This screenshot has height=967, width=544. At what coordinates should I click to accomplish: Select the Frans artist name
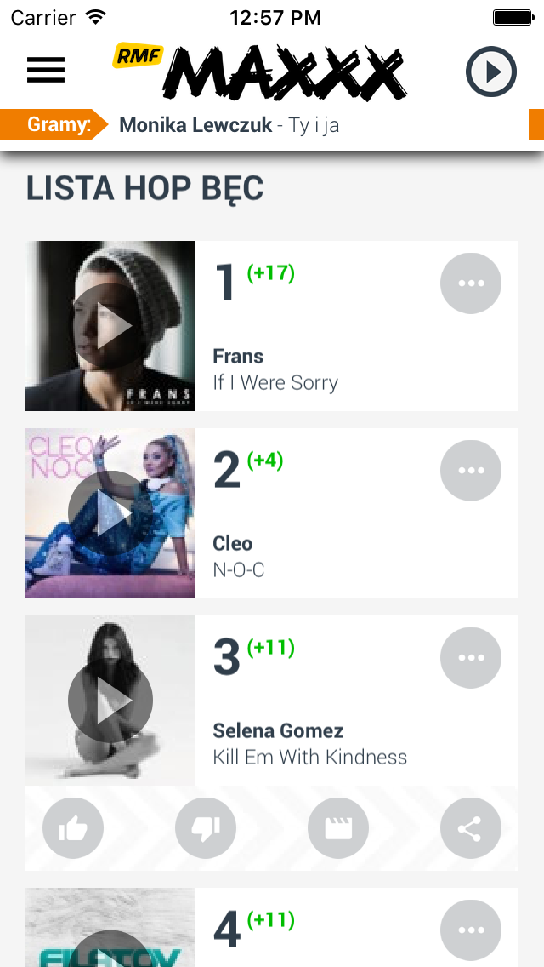click(x=238, y=356)
